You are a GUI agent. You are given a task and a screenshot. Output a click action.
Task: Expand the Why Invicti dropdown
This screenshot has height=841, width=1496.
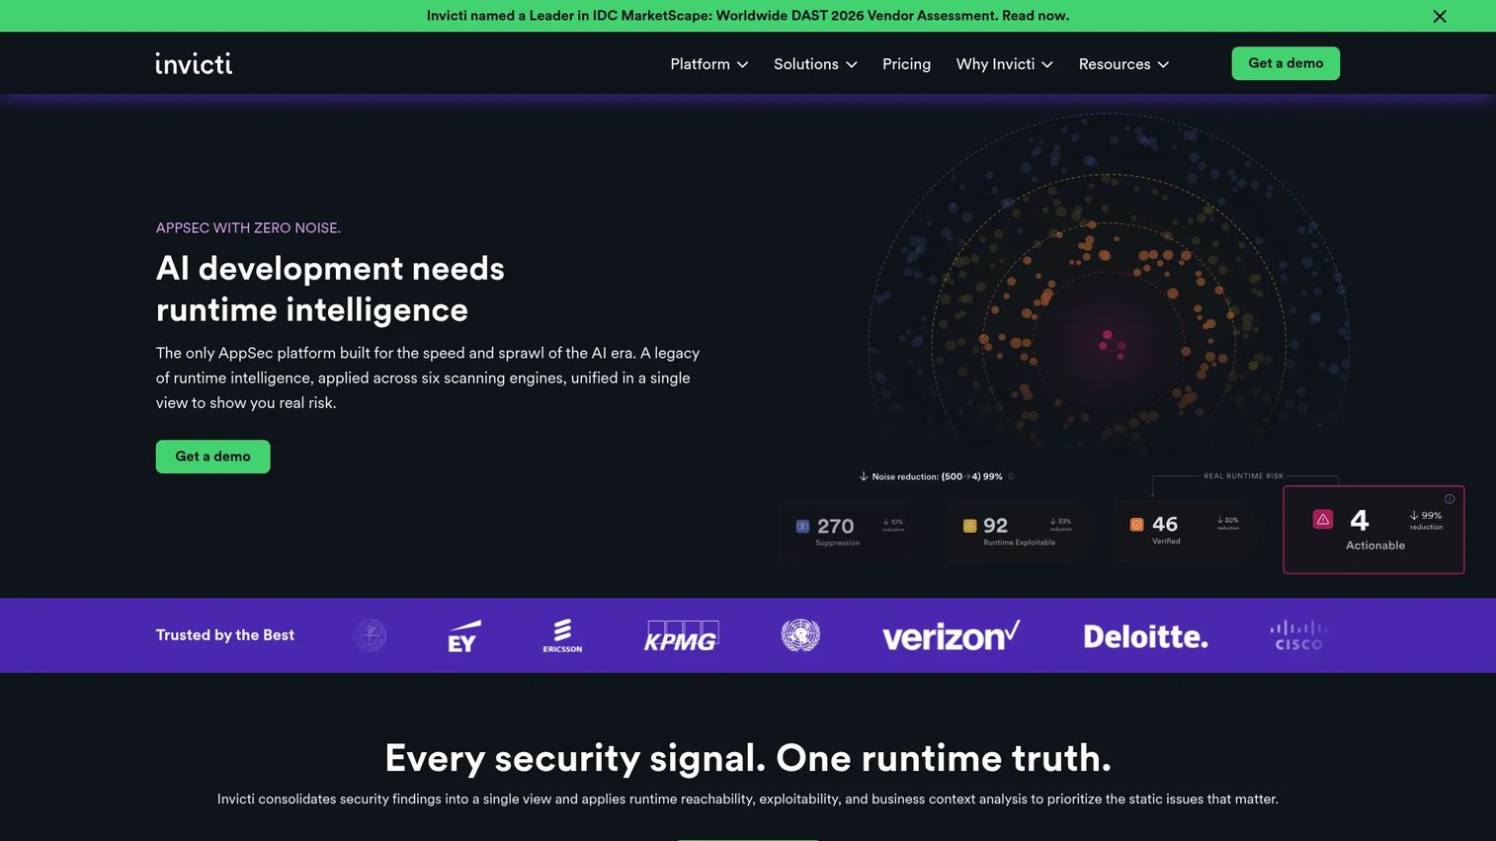1004,64
